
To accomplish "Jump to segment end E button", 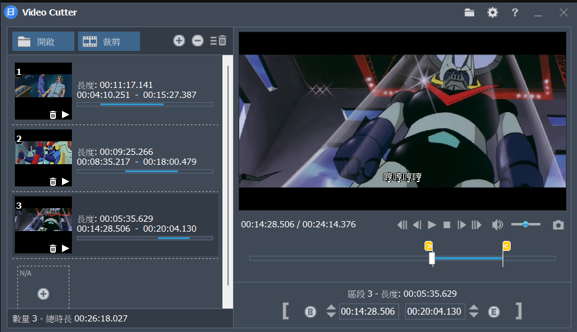I will 494,312.
